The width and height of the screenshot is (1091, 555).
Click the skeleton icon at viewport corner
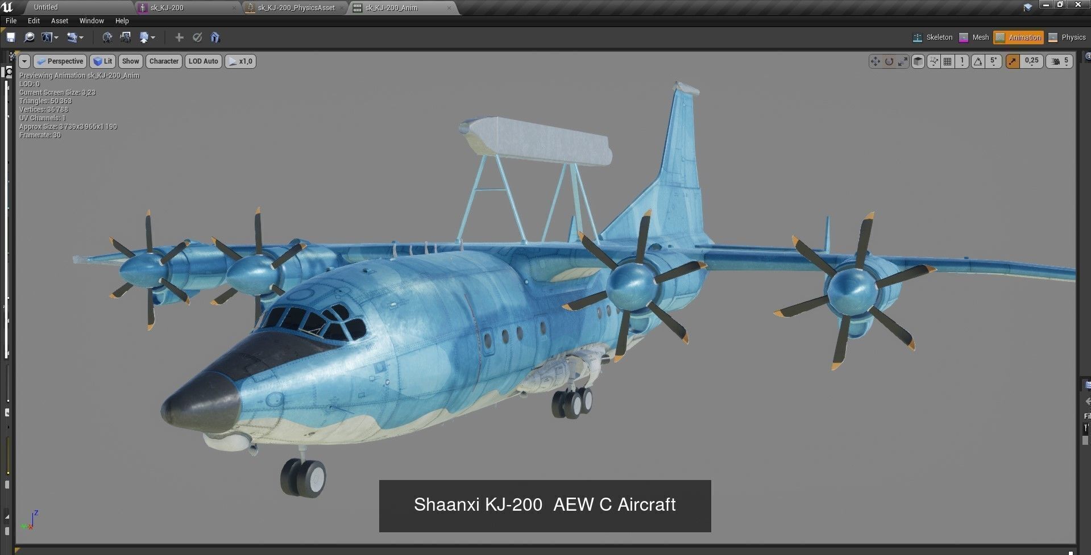pos(11,56)
